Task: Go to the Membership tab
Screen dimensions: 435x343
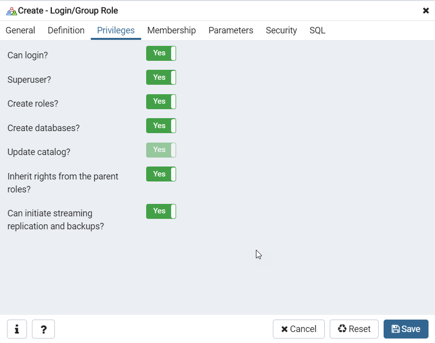Action: pos(171,30)
